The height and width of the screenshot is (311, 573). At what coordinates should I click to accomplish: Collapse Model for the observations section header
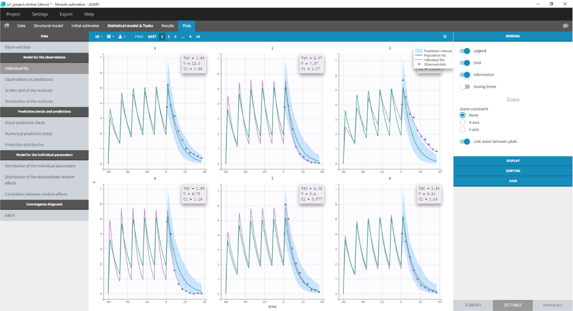pos(44,58)
